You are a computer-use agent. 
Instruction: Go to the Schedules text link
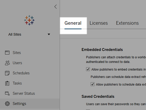pos(21,73)
